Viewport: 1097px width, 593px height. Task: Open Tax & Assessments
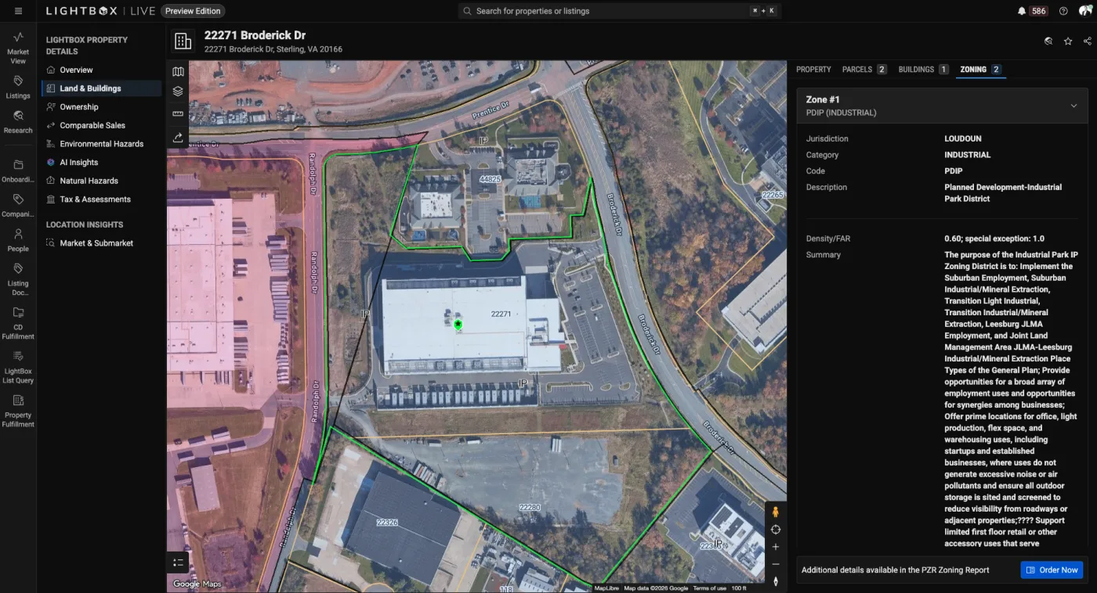click(103, 199)
